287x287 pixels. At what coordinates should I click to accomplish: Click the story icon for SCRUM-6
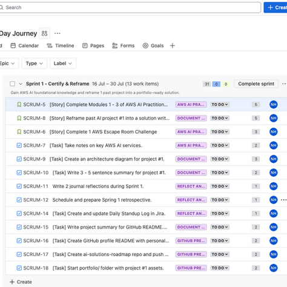[19, 132]
